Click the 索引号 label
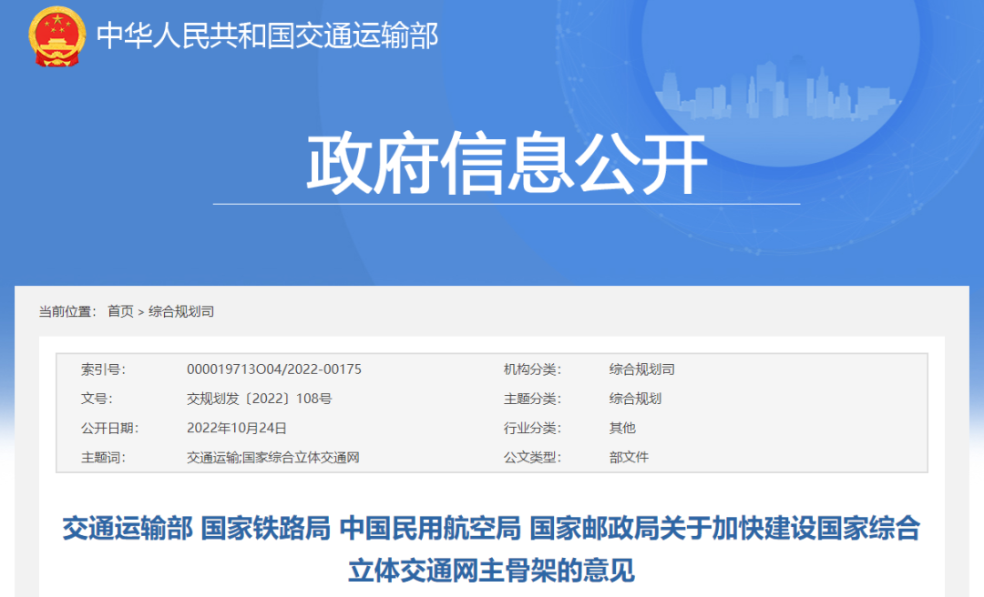The image size is (984, 597). [103, 369]
